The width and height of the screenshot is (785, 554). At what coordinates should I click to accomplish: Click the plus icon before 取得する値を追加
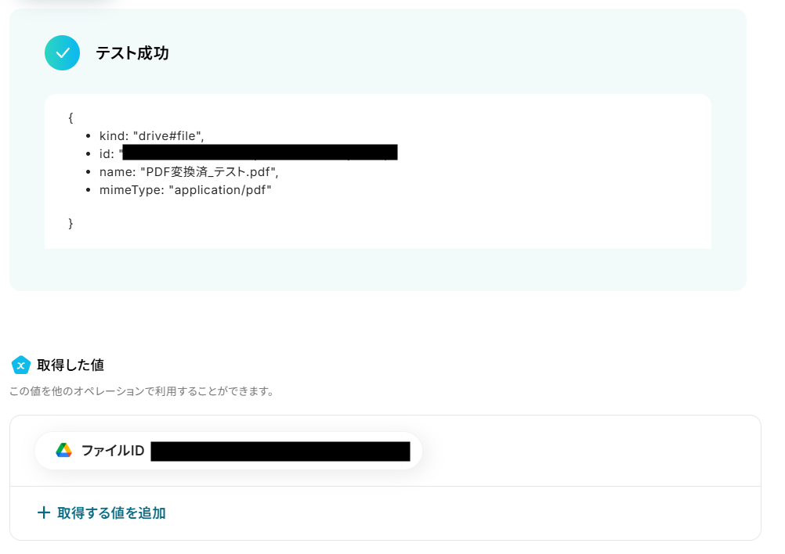(x=44, y=513)
